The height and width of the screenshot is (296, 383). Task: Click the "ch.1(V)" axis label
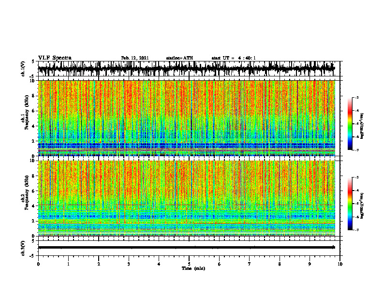pyautogui.click(x=23, y=69)
